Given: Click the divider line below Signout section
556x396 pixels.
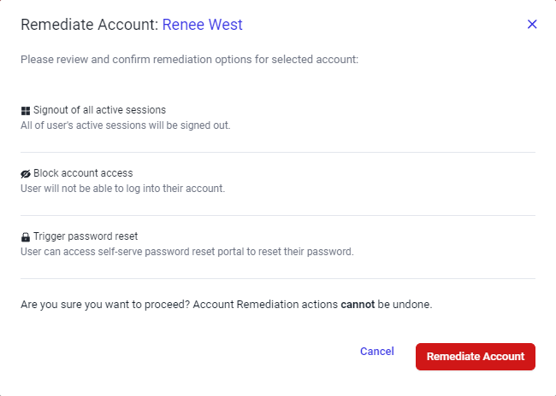Looking at the screenshot, I should [x=278, y=153].
